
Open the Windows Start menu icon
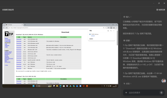[33, 86]
